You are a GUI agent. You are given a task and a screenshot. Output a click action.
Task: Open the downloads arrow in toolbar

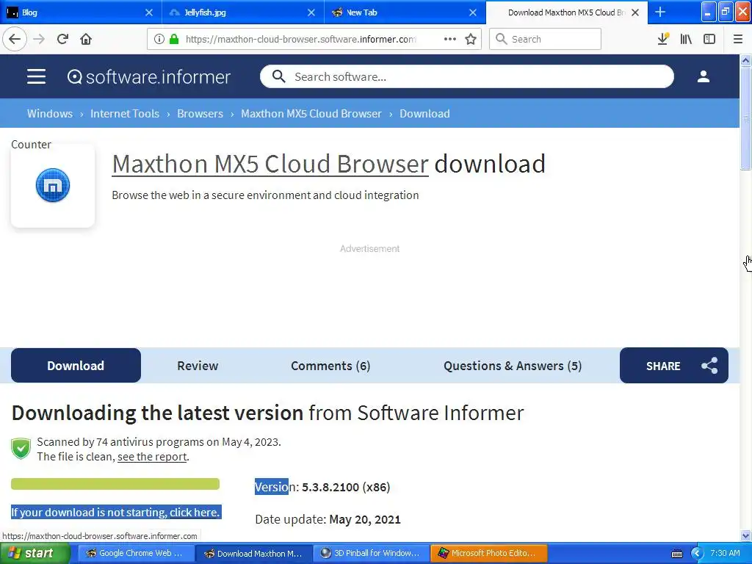[663, 40]
